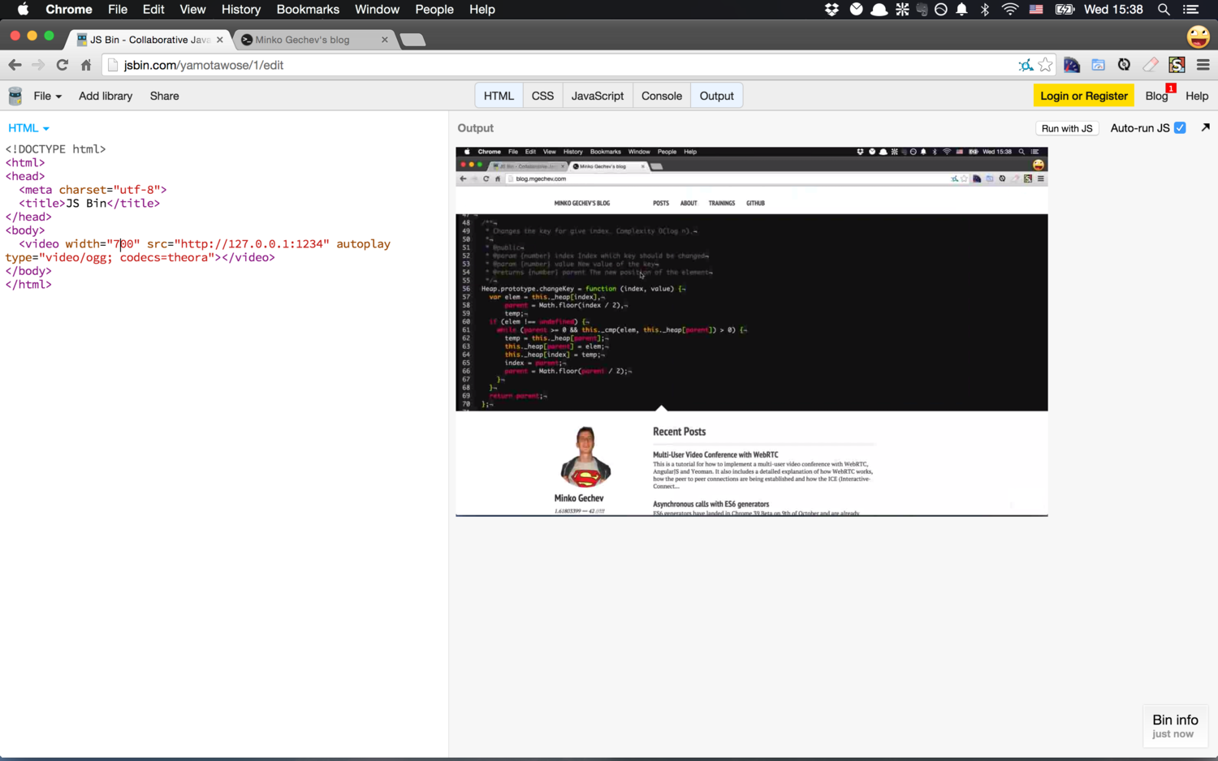Open the People menu
Screen dimensions: 1218x761
click(434, 10)
